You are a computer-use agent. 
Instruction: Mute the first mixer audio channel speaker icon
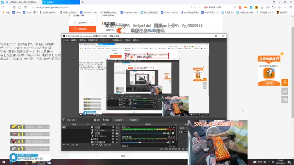(x=169, y=133)
